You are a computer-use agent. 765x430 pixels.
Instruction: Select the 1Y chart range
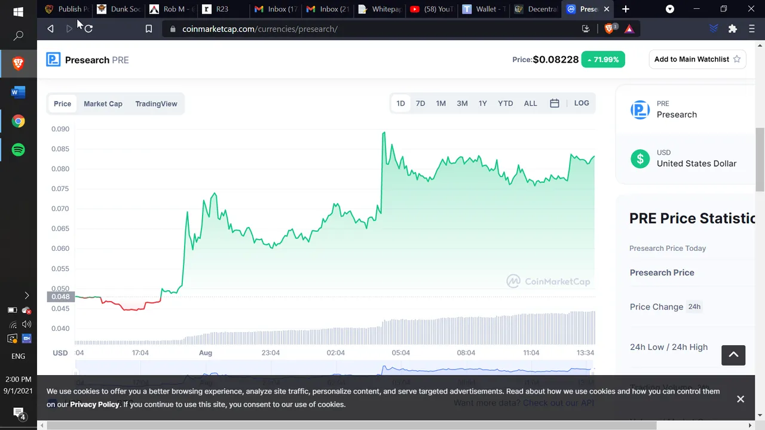click(483, 103)
